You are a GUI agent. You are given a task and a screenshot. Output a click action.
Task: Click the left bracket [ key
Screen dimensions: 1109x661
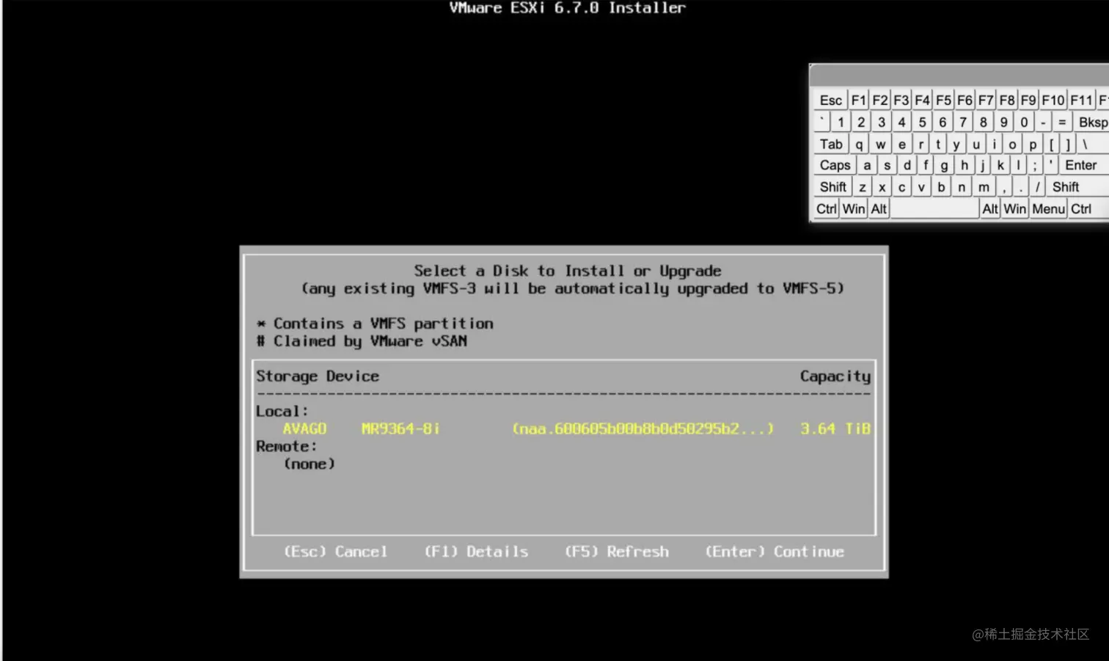pos(1051,144)
